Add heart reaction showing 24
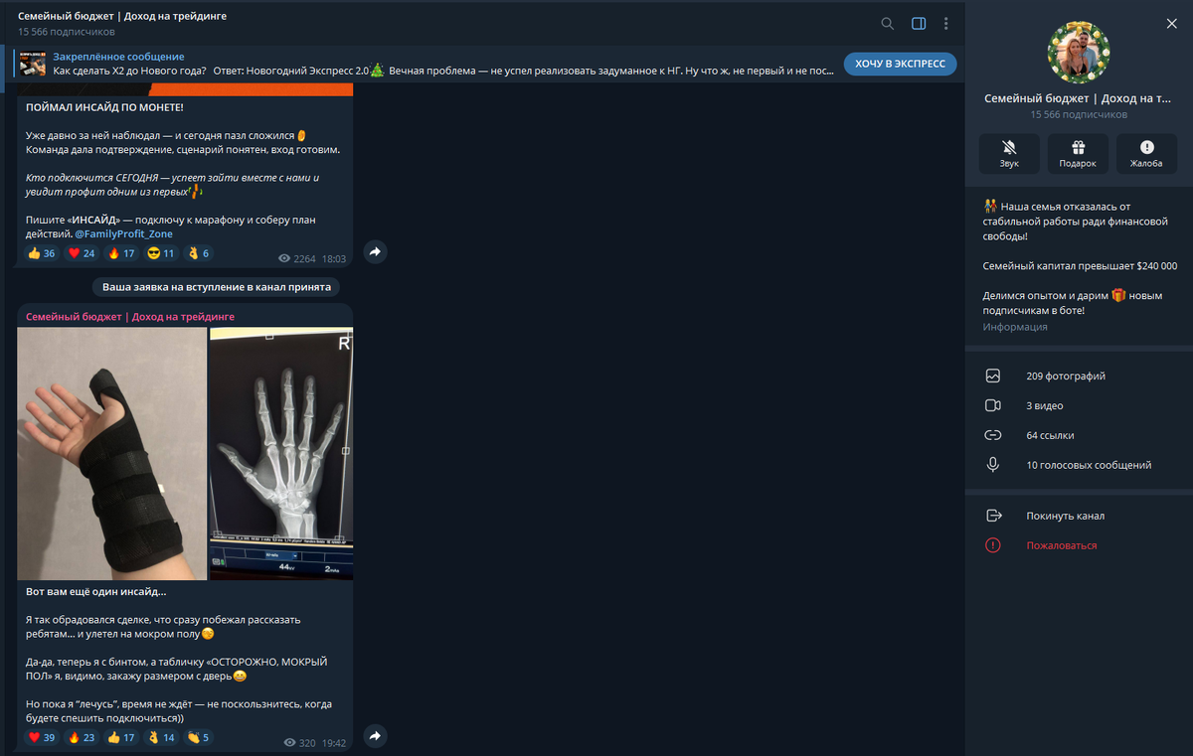The width and height of the screenshot is (1193, 756). point(81,253)
